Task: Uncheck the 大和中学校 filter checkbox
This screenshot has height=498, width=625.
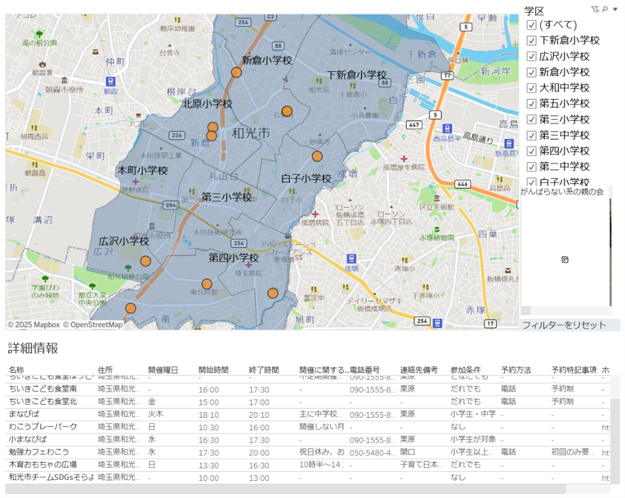Action: pos(532,88)
